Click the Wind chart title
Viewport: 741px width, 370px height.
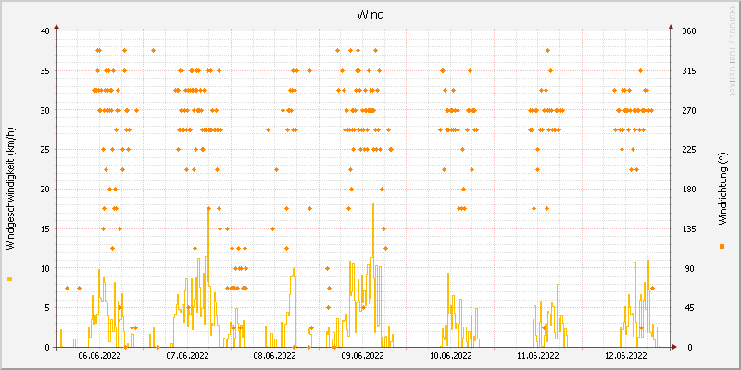(370, 15)
